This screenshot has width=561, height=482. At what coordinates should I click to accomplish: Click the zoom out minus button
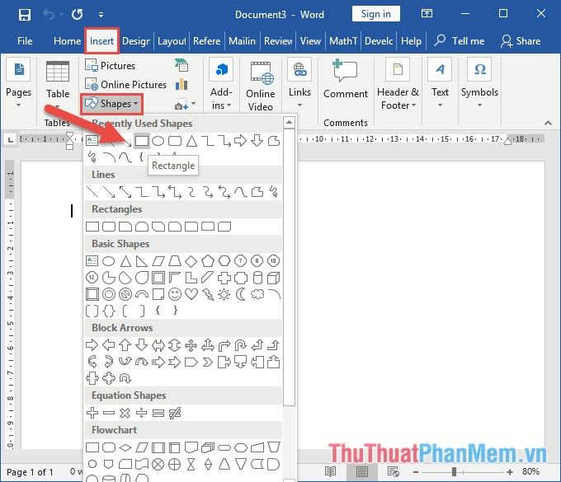pyautogui.click(x=416, y=472)
